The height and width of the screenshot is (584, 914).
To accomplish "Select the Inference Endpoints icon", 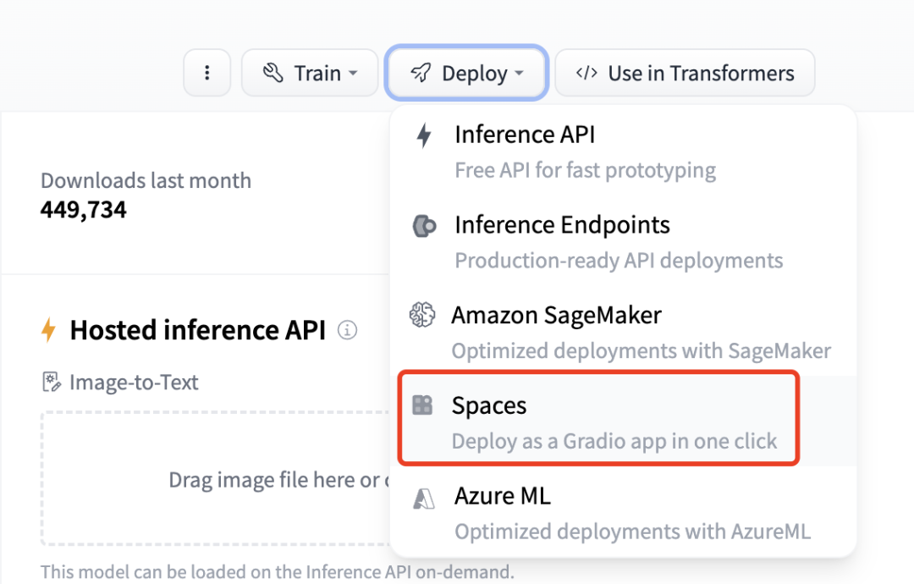I will tap(425, 224).
